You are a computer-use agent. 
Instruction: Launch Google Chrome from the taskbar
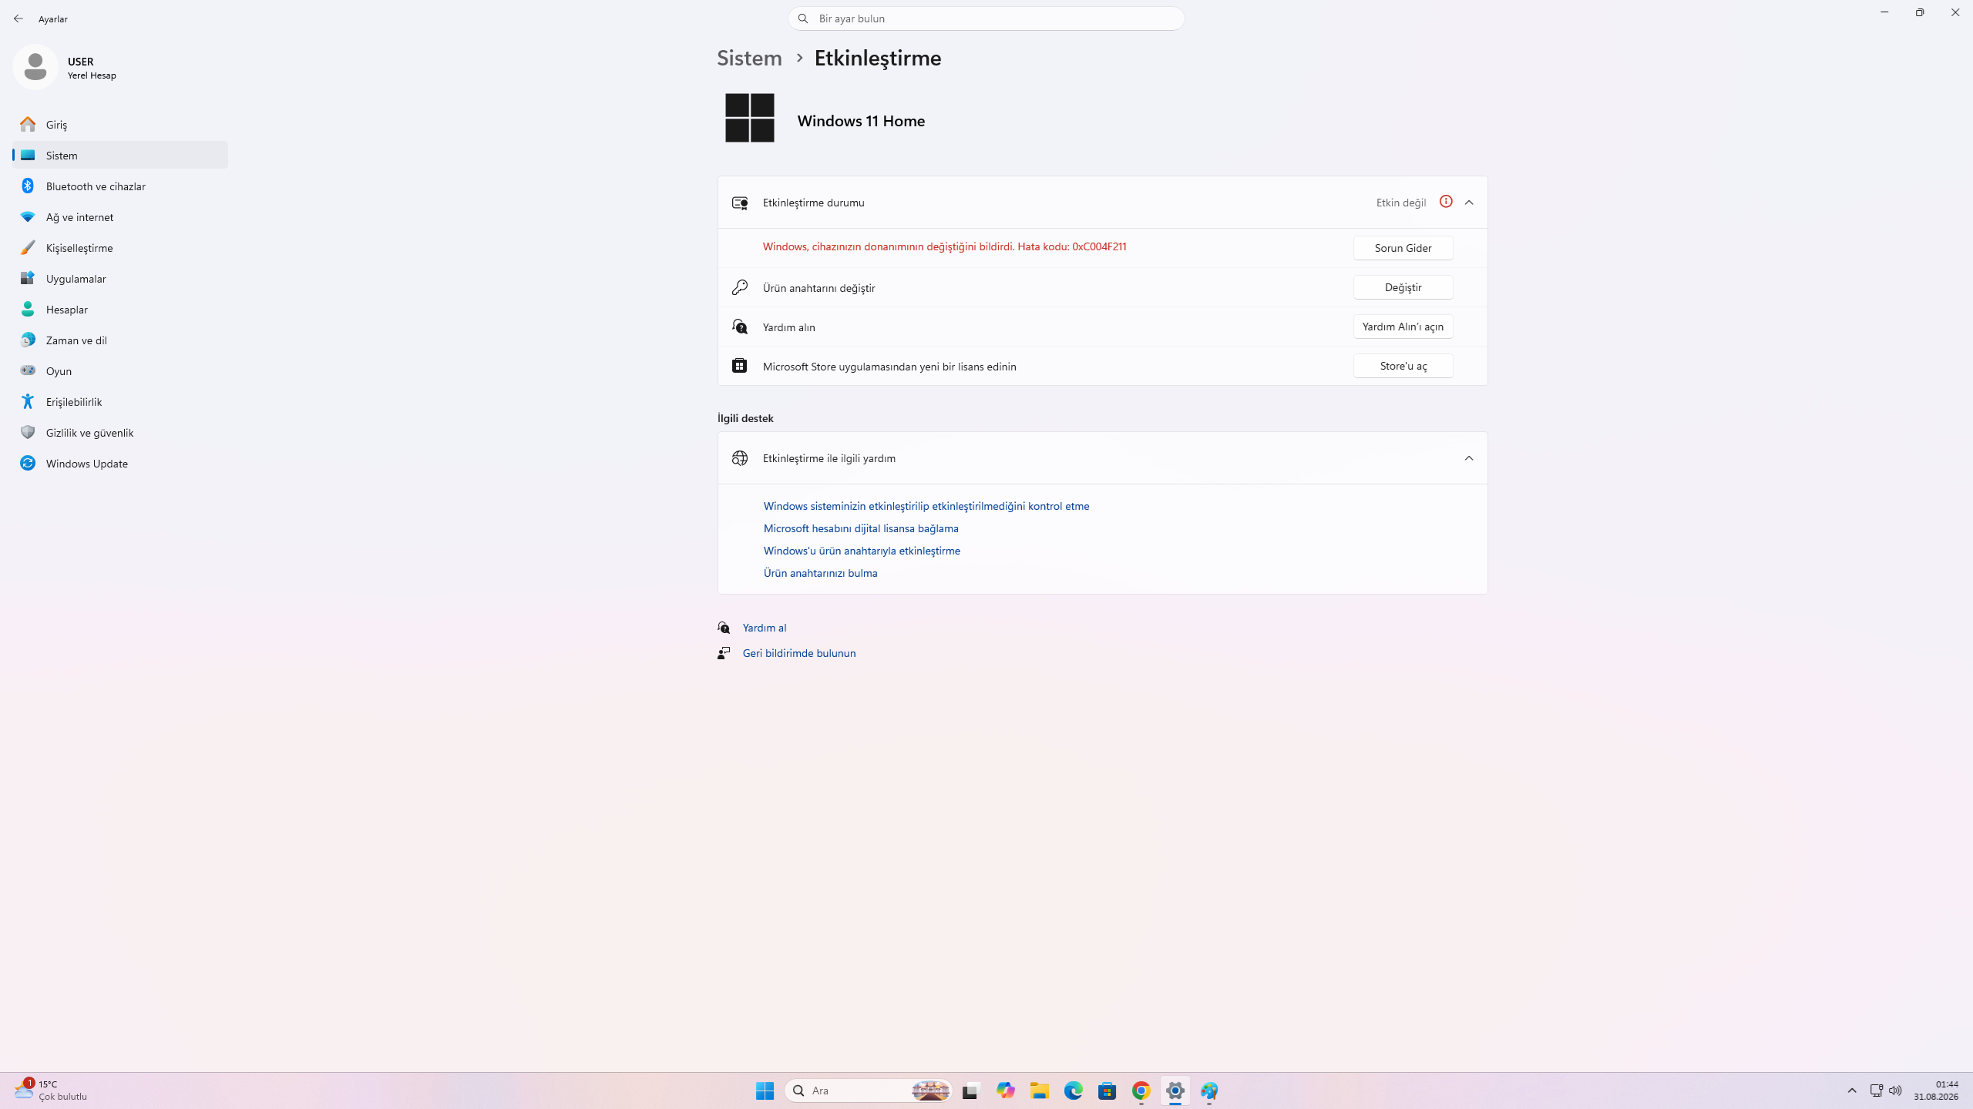(1141, 1091)
